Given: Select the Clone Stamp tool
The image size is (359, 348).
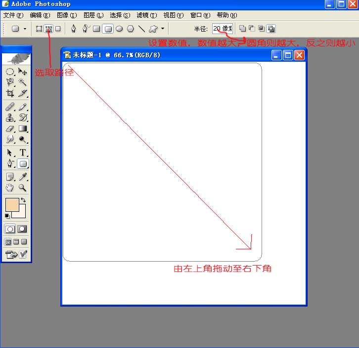Looking at the screenshot, I should tap(10, 117).
